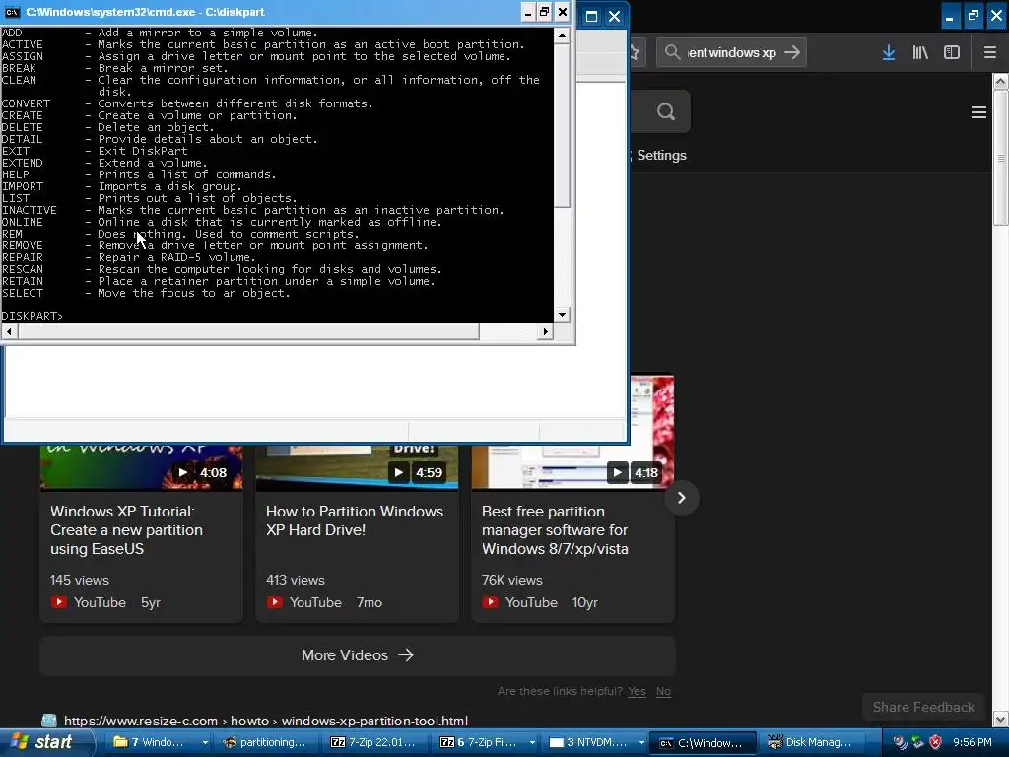Open 'How to Partition Windows XP Hard Drive!' video
The height and width of the screenshot is (757, 1009).
[355, 520]
